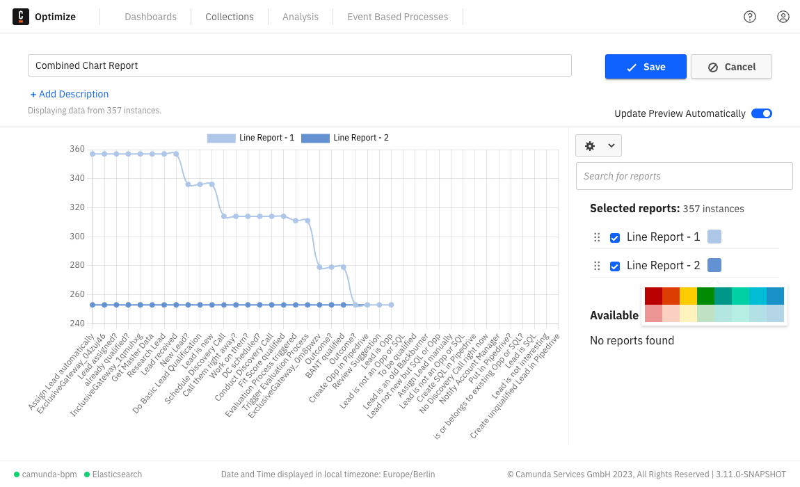Click the 360 y-axis value

(x=77, y=149)
